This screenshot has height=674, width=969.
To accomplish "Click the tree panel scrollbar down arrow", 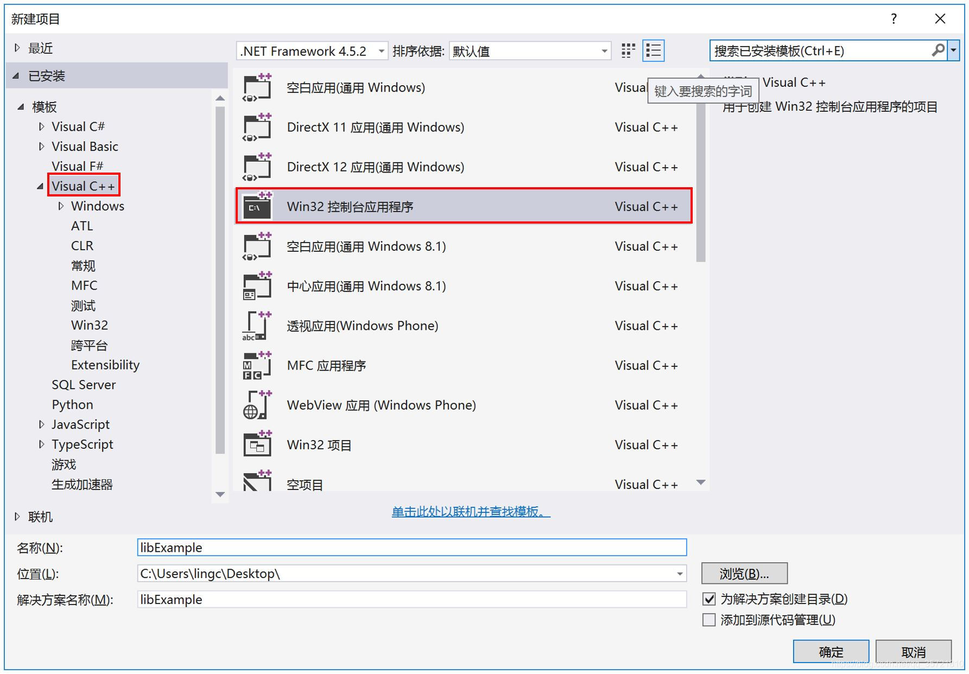I will point(220,494).
